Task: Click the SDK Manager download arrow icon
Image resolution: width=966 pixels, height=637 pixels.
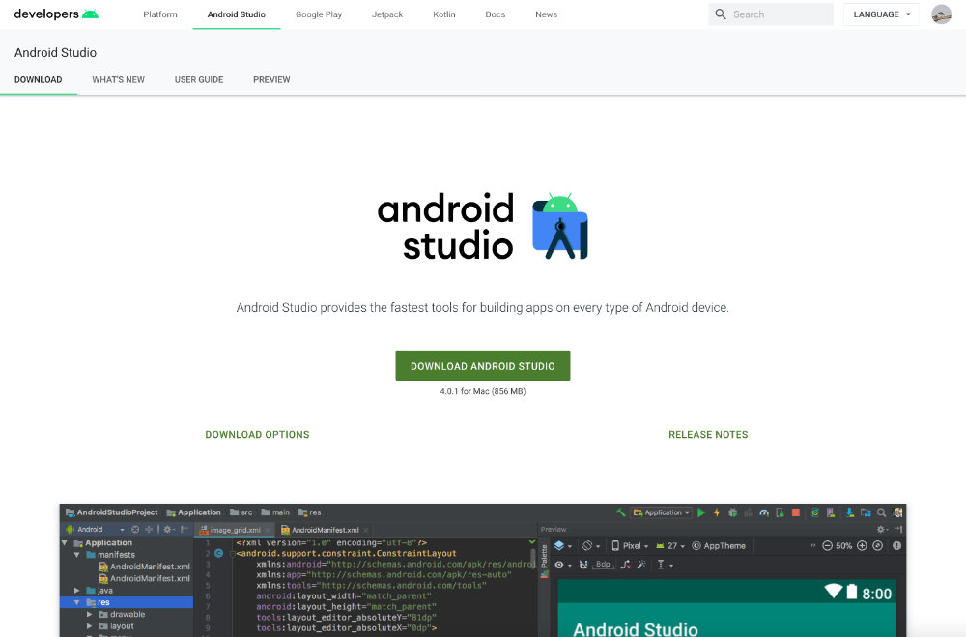Action: (849, 512)
